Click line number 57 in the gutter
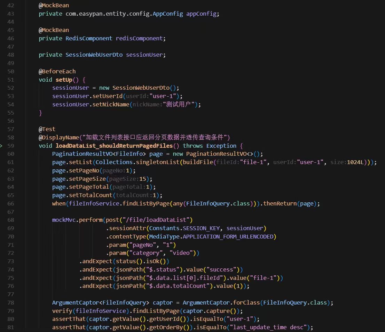This screenshot has height=332, width=385. (x=10, y=129)
